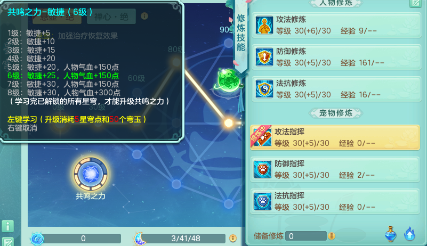Screen dimensions: 427x246
Task: Click the note icon at top right
Action: [x=415, y=3]
